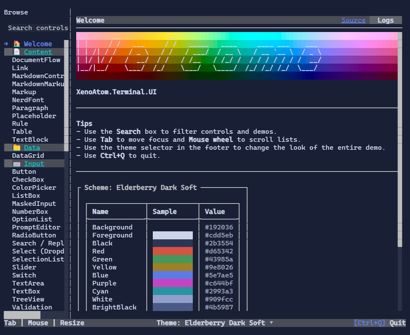Open the Validation demo
The width and height of the screenshot is (410, 335).
point(32,307)
